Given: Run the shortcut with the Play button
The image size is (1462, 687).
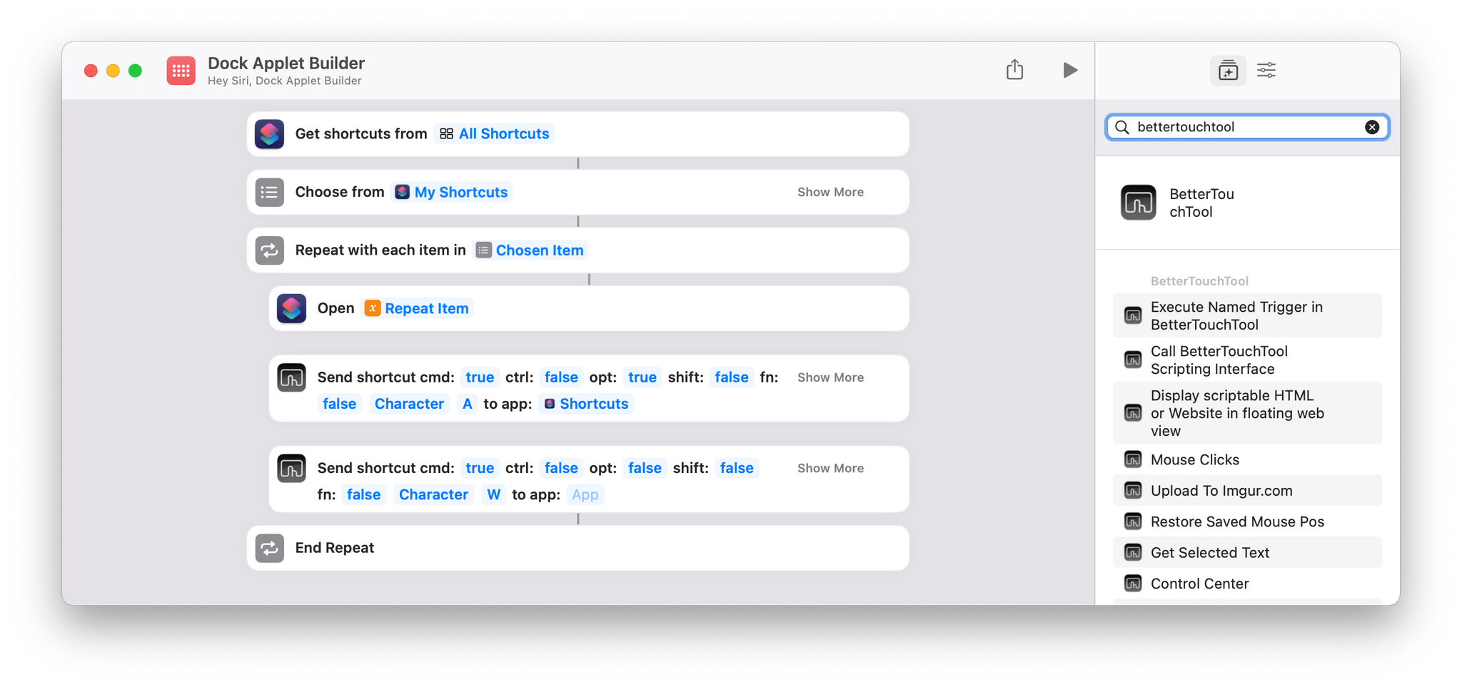Looking at the screenshot, I should (x=1069, y=70).
